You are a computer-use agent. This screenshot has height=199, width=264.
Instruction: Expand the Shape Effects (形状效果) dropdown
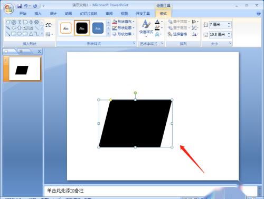tap(124, 34)
